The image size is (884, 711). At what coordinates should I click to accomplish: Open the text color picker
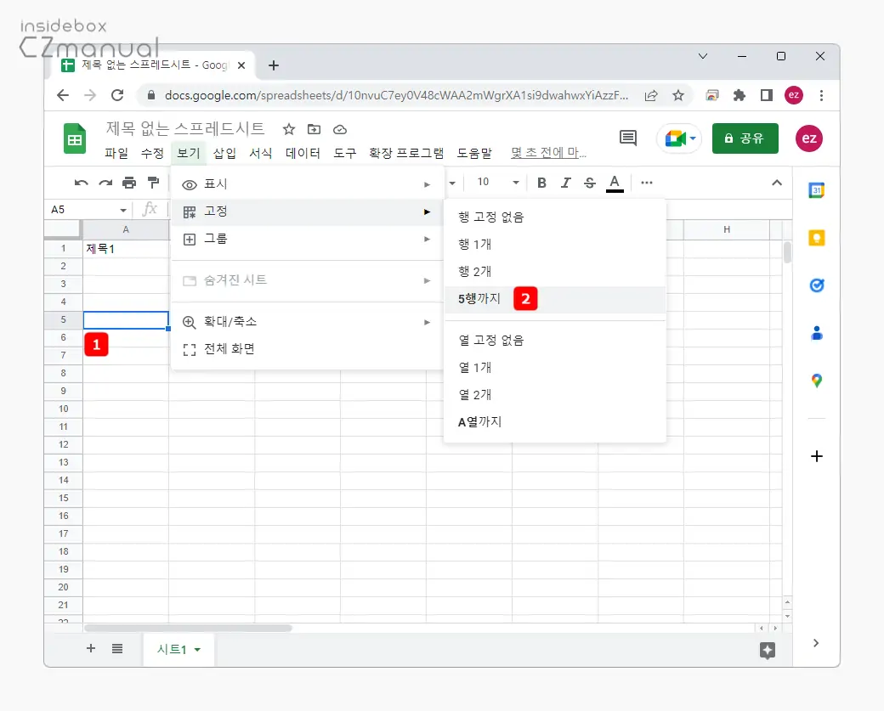615,182
